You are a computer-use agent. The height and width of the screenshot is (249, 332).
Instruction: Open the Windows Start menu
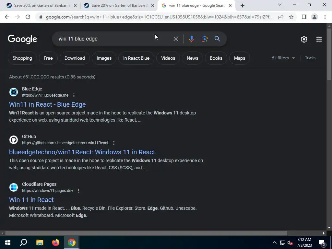tap(8, 243)
